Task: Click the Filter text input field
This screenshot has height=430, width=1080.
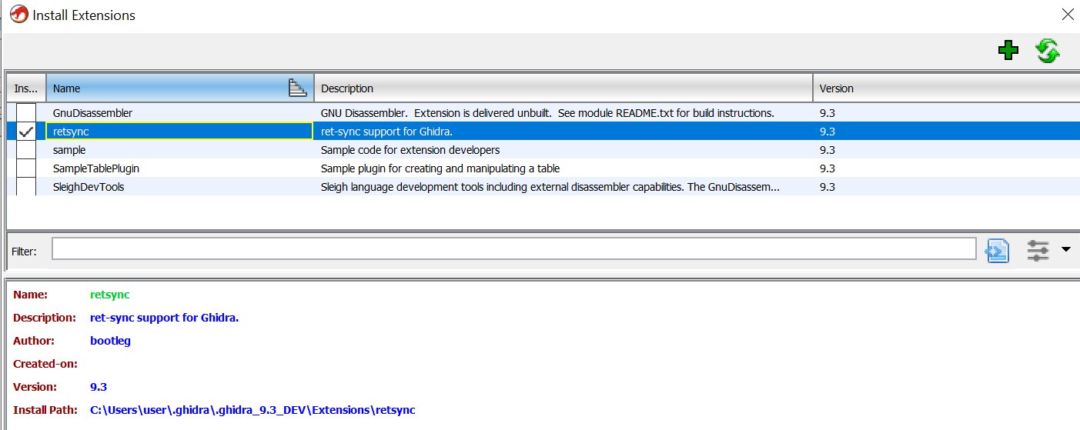Action: click(514, 249)
